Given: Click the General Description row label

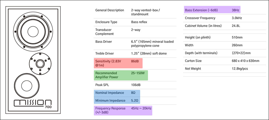Looking at the screenshot, I should [x=109, y=10].
